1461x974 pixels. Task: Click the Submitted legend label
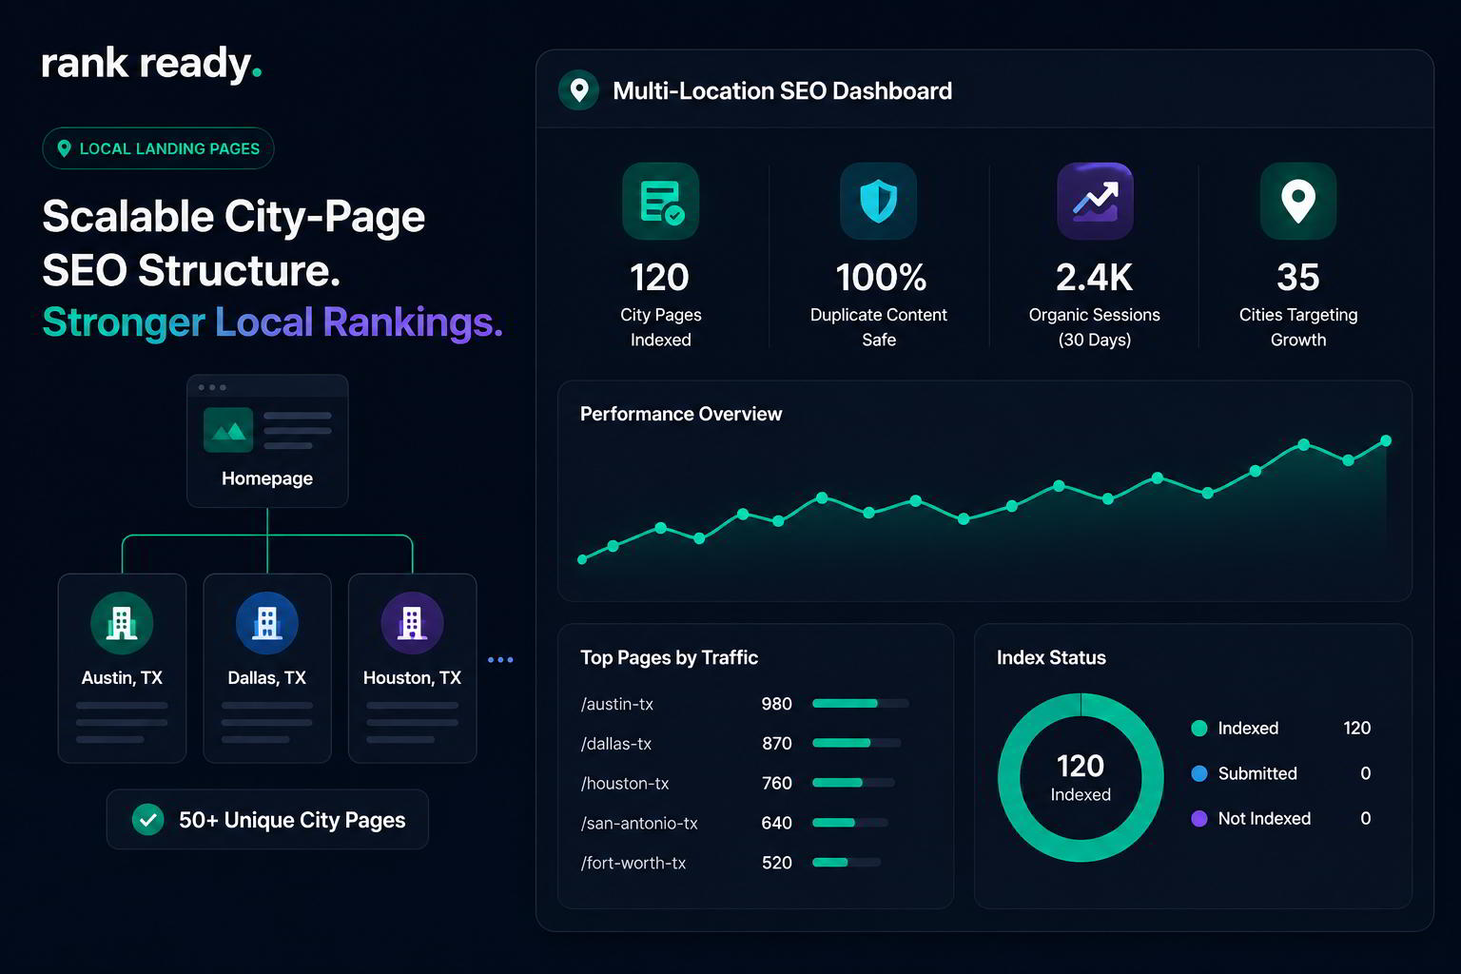[1257, 773]
